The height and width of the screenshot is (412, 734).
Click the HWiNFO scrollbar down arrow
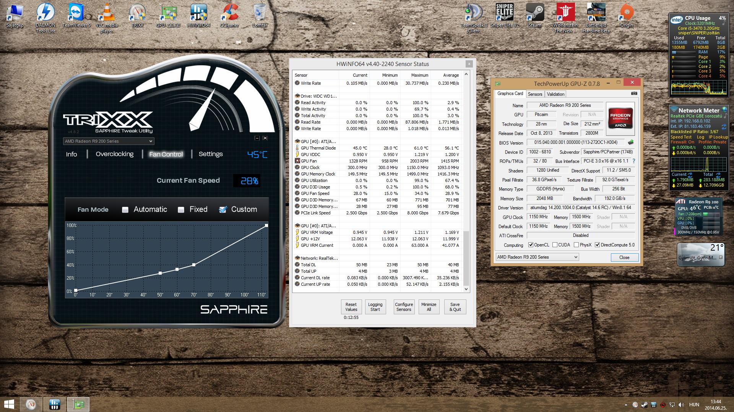[466, 289]
